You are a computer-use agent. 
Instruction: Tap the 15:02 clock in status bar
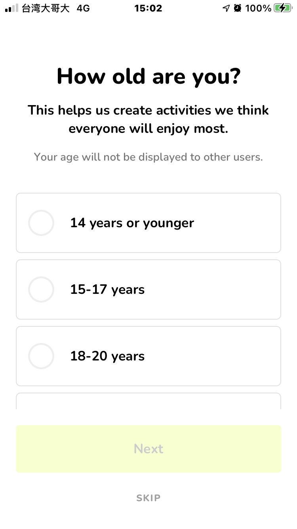coord(148,8)
